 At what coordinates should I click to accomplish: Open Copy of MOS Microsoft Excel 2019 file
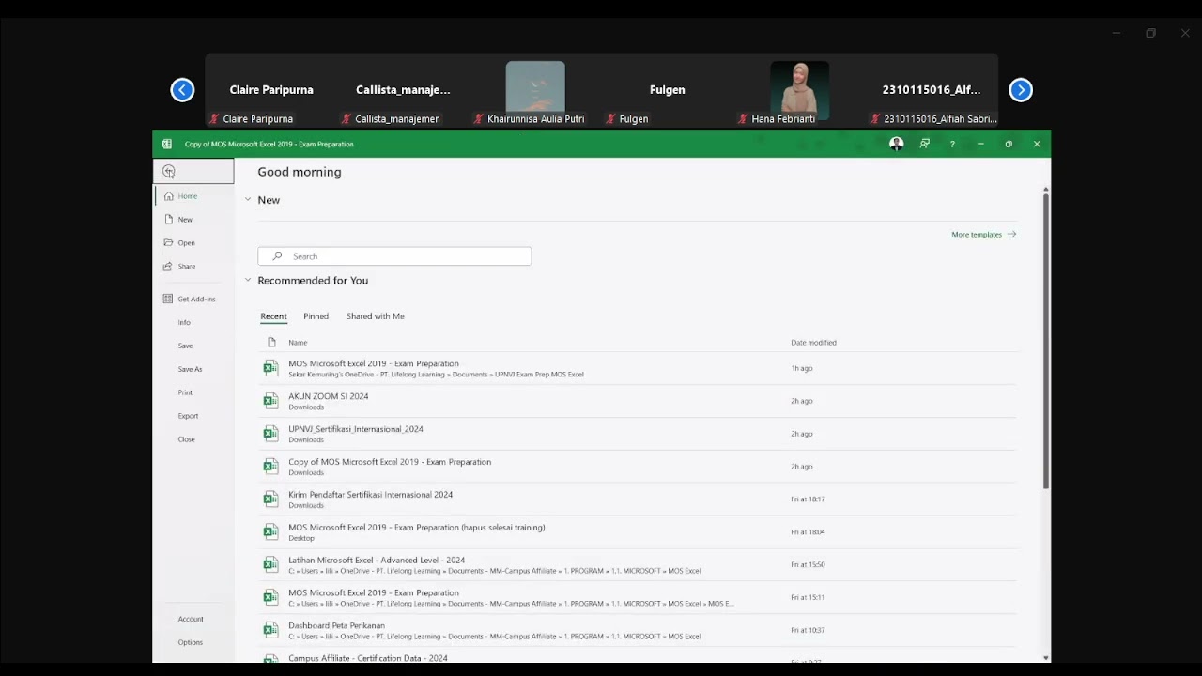639,467
